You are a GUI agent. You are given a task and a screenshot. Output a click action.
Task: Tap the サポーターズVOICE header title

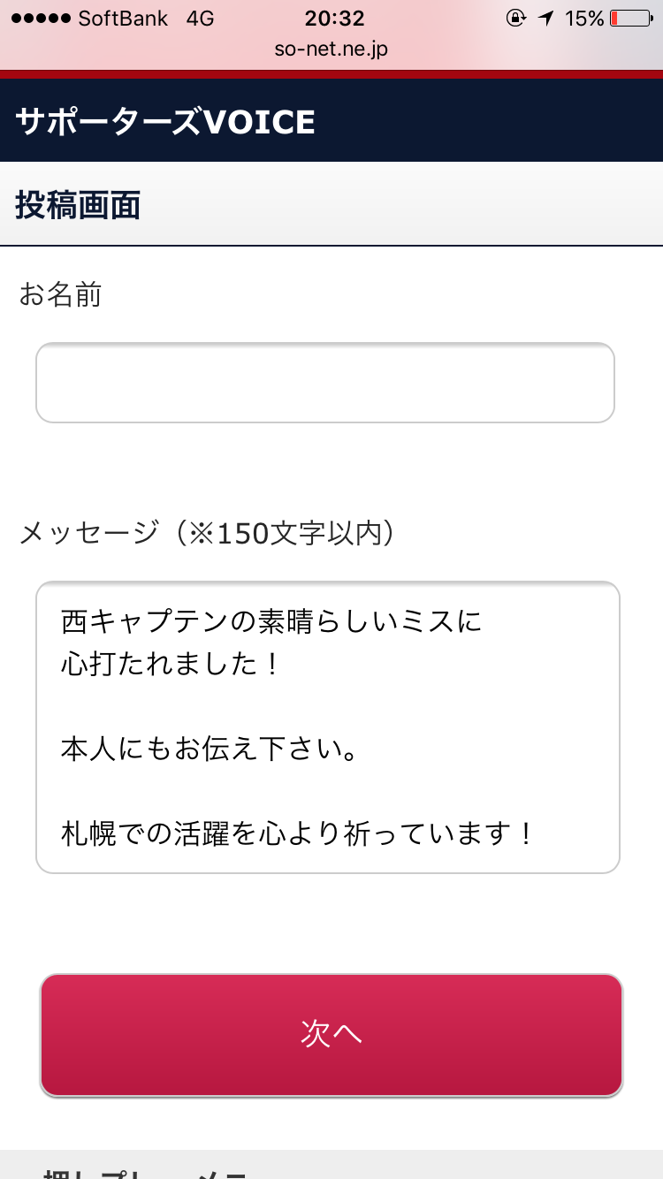(165, 122)
